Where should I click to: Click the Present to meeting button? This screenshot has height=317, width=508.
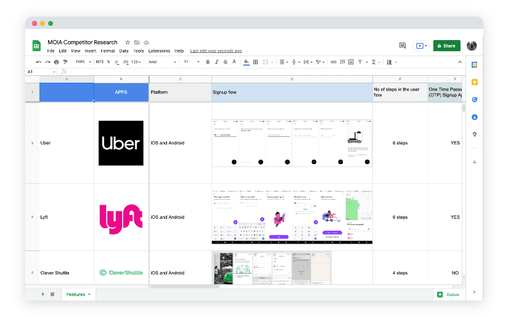(422, 46)
